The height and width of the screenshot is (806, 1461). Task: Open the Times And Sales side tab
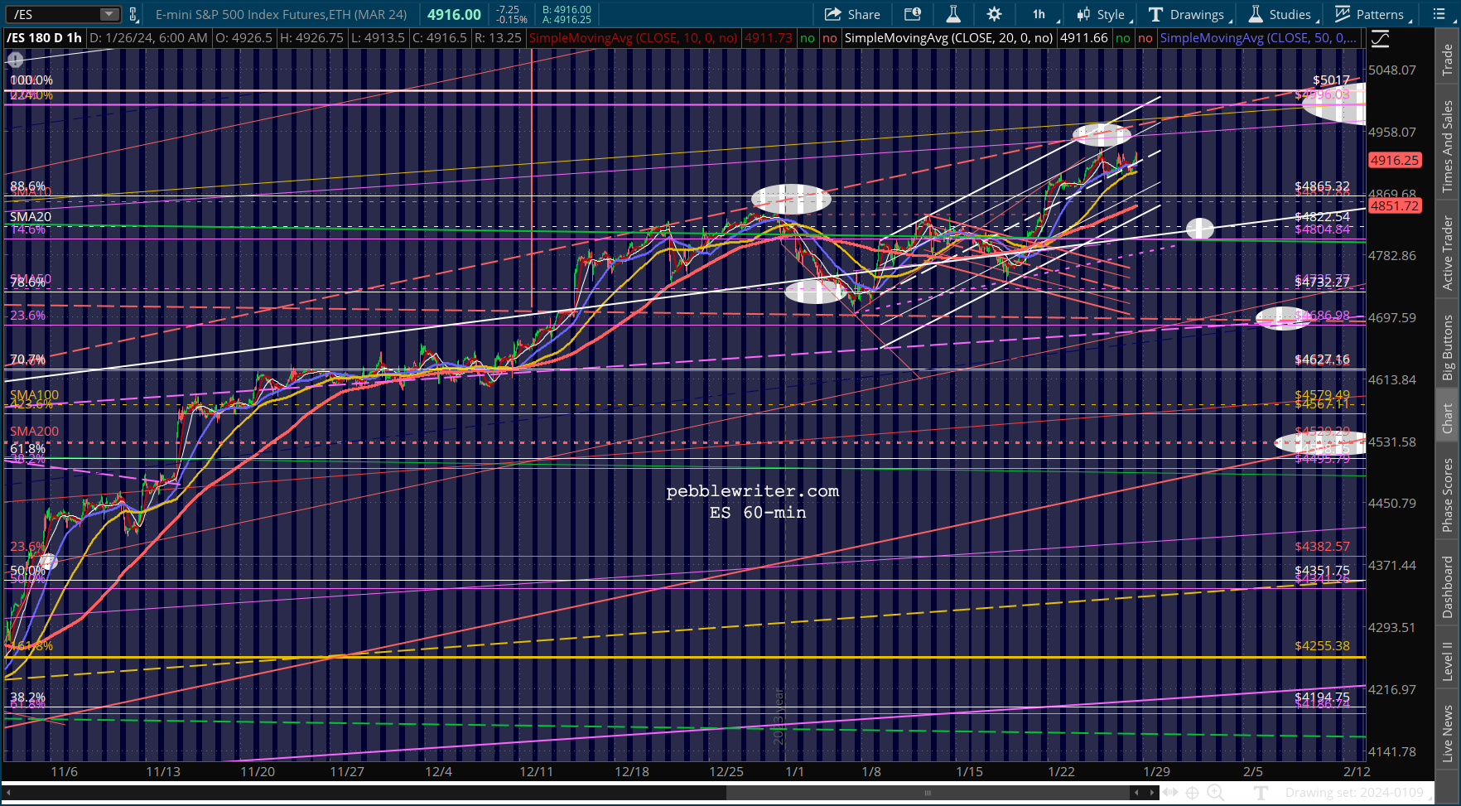coord(1448,147)
